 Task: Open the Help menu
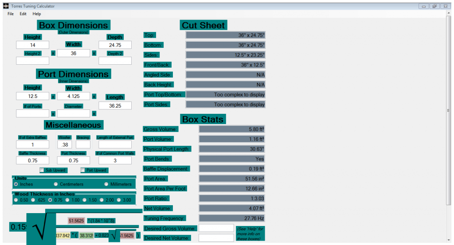click(37, 14)
